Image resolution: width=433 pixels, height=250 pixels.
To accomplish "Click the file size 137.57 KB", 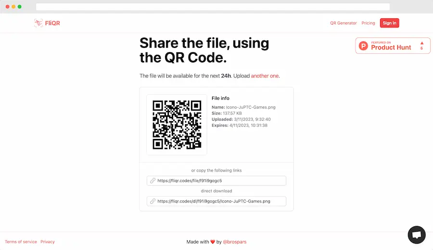I will click(232, 113).
